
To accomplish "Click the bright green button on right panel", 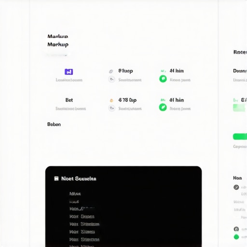I will click(x=240, y=137).
